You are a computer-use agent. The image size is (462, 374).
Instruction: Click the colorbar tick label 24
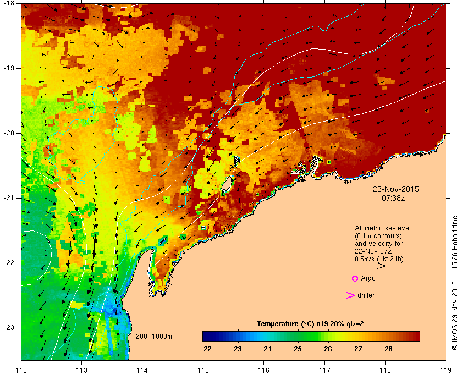click(x=267, y=349)
